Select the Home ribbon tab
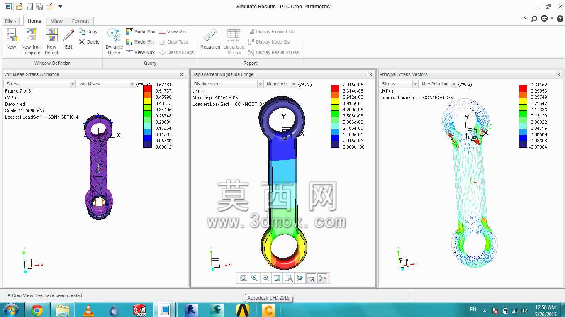565x317 pixels. click(x=34, y=21)
